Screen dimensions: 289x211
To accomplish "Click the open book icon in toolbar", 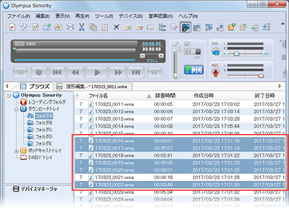I will (x=151, y=27).
